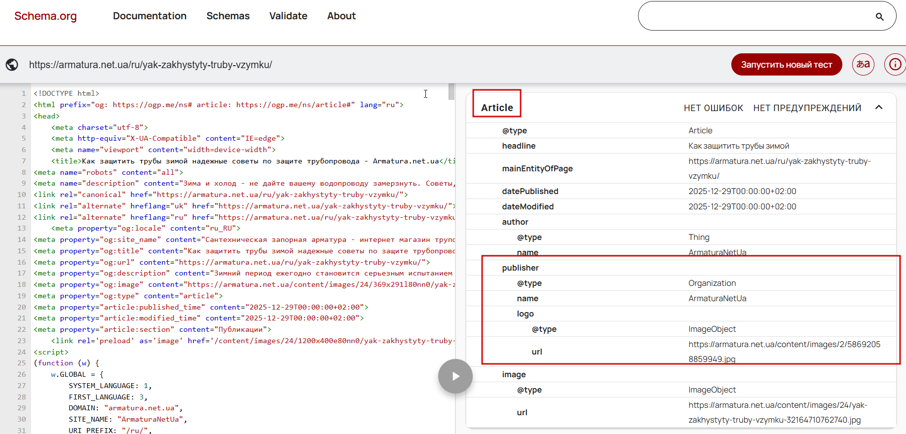Screen dimensions: 906x434
Task: Click the dateModified property label
Action: click(528, 206)
